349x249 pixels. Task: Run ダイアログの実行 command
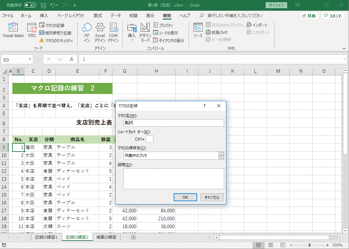coord(169,40)
